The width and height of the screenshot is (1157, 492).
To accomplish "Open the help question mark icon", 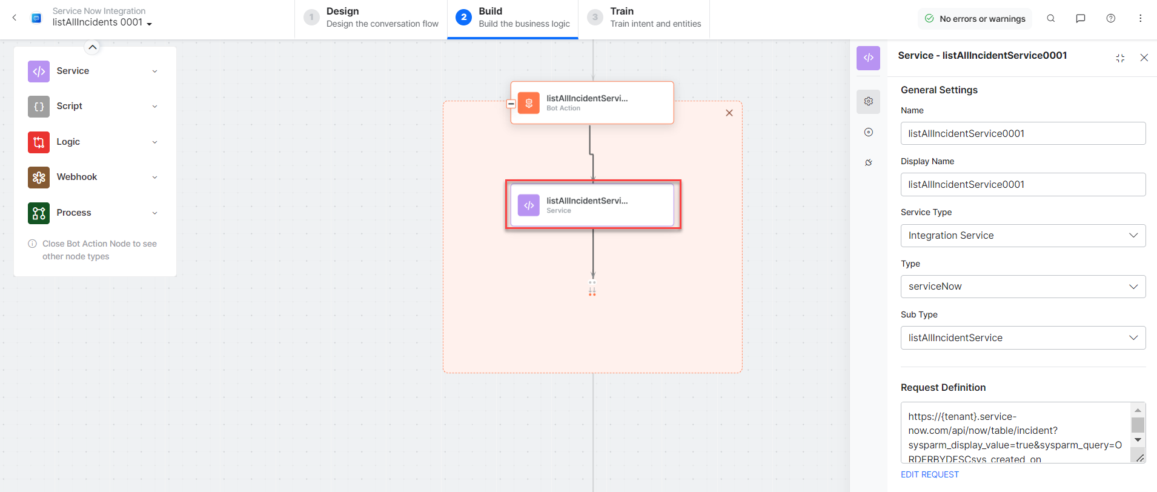I will pos(1110,19).
